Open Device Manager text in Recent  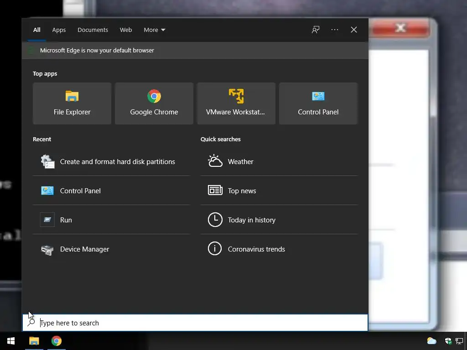coord(84,249)
